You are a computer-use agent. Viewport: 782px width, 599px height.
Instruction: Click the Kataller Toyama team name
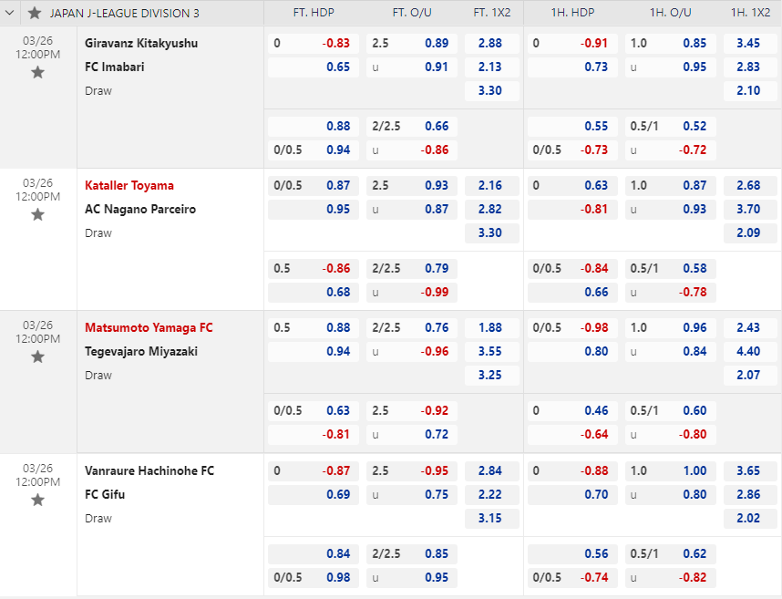click(x=129, y=186)
